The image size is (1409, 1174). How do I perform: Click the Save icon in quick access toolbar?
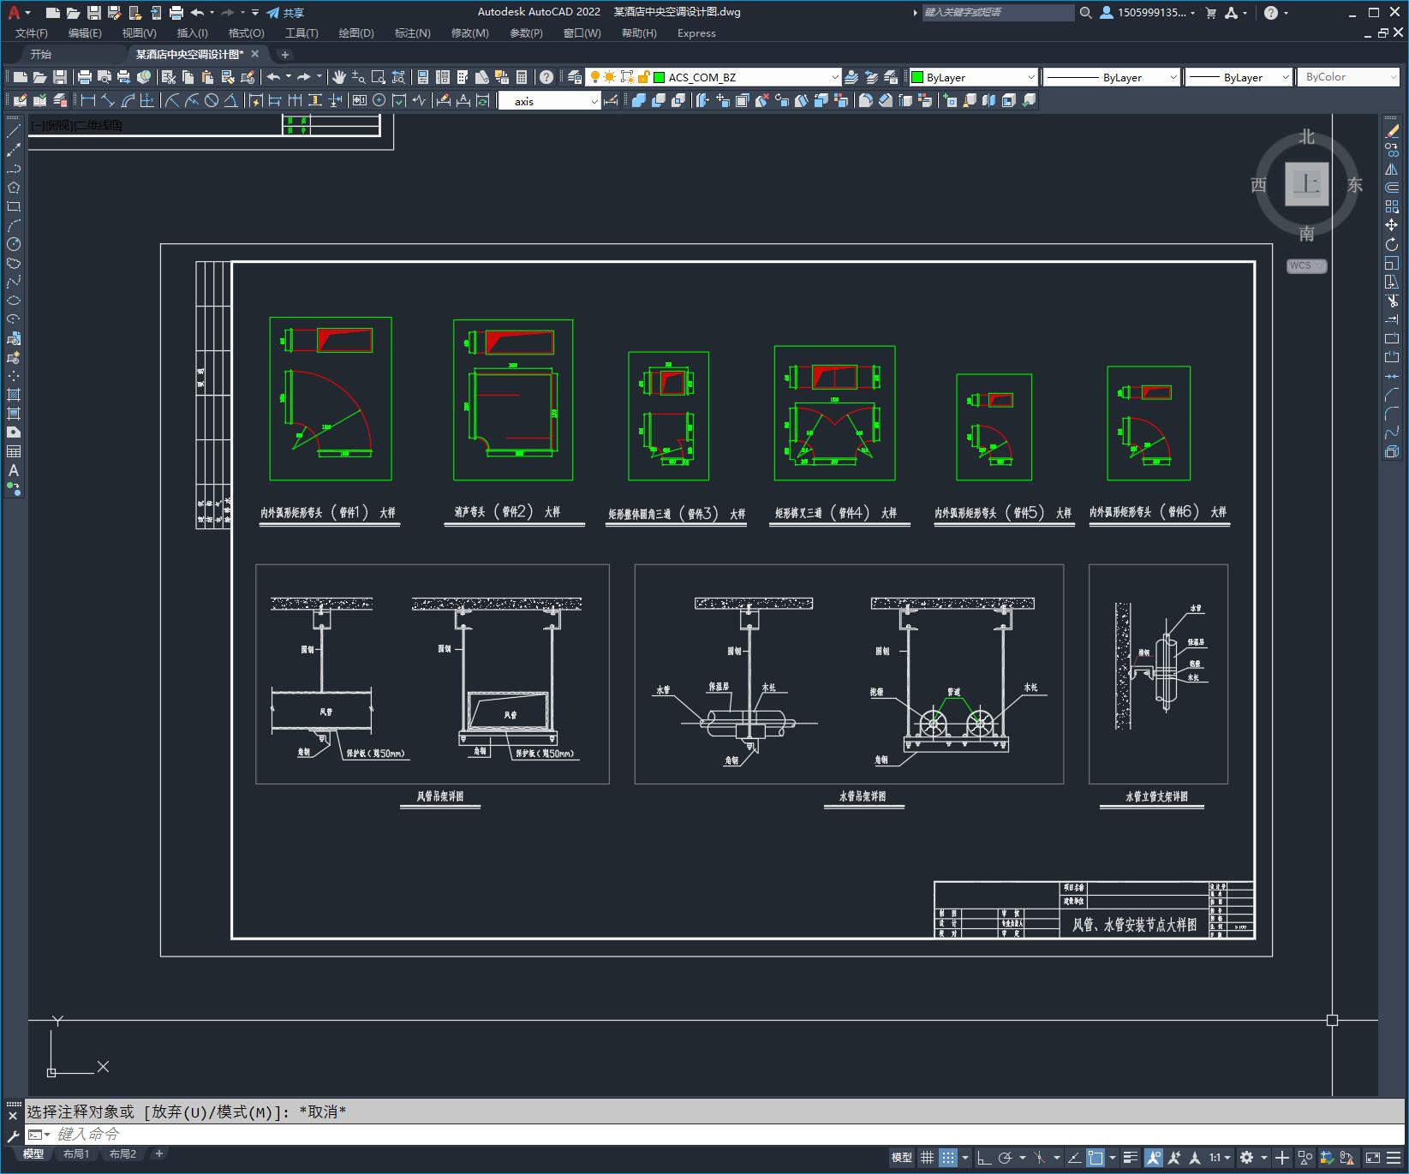94,13
